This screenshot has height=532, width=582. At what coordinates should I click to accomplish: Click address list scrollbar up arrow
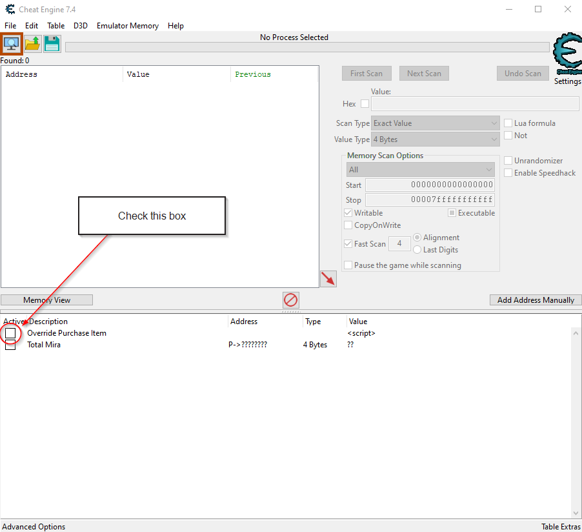click(576, 333)
